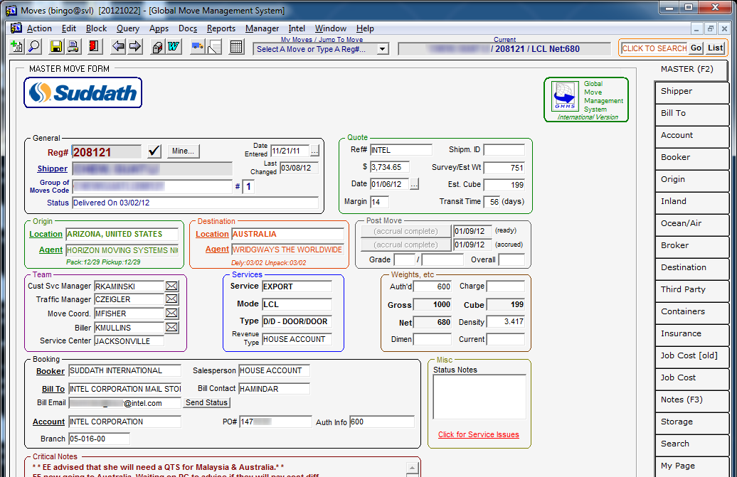The height and width of the screenshot is (477, 737).
Task: Open the Click for Service Issues link
Action: (479, 434)
